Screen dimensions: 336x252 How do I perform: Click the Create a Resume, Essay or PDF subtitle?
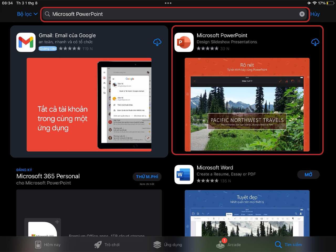pos(226,174)
